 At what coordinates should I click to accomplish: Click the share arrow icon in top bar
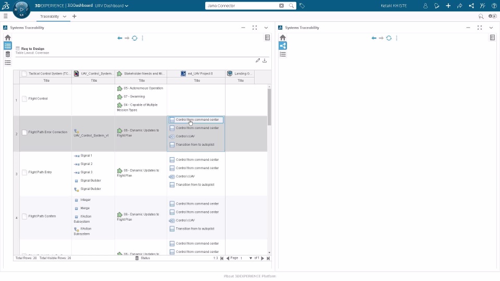(x=459, y=6)
